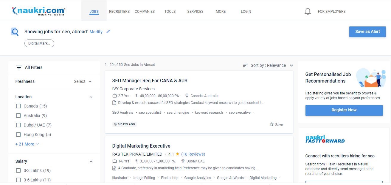391x185 pixels.
Task: Click the Save as Alert button
Action: click(x=367, y=32)
